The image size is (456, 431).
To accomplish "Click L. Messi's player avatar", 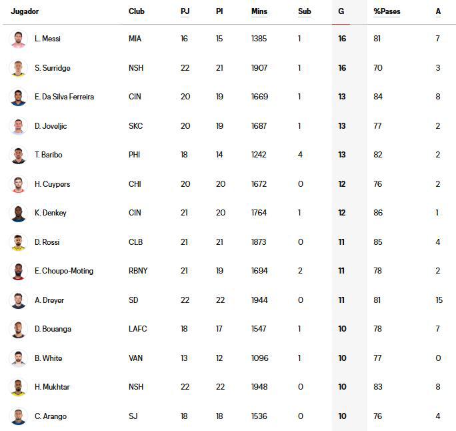I will pyautogui.click(x=18, y=39).
